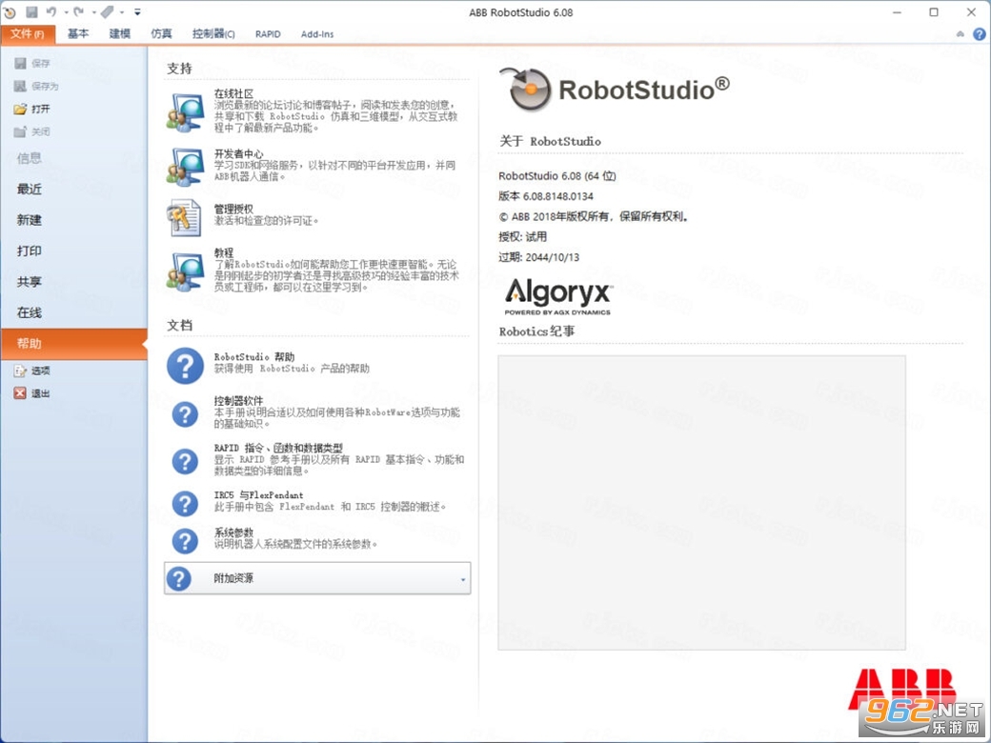Viewport: 991px width, 743px height.
Task: Click the 打开 open folder item
Action: [32, 109]
